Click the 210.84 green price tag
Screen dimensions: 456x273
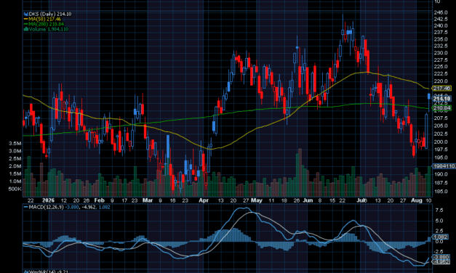[x=441, y=108]
